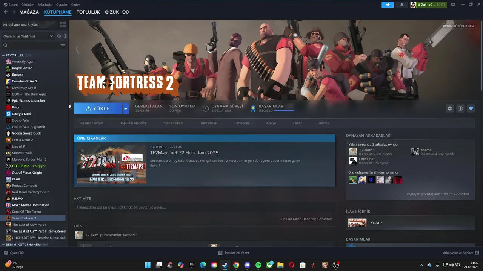
Task: Click 12 ekim friend avatar
Action: 353,152
